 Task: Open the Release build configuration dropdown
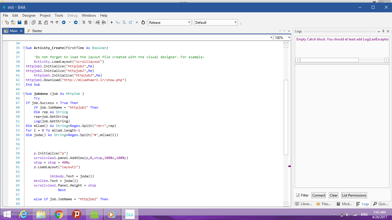point(189,22)
